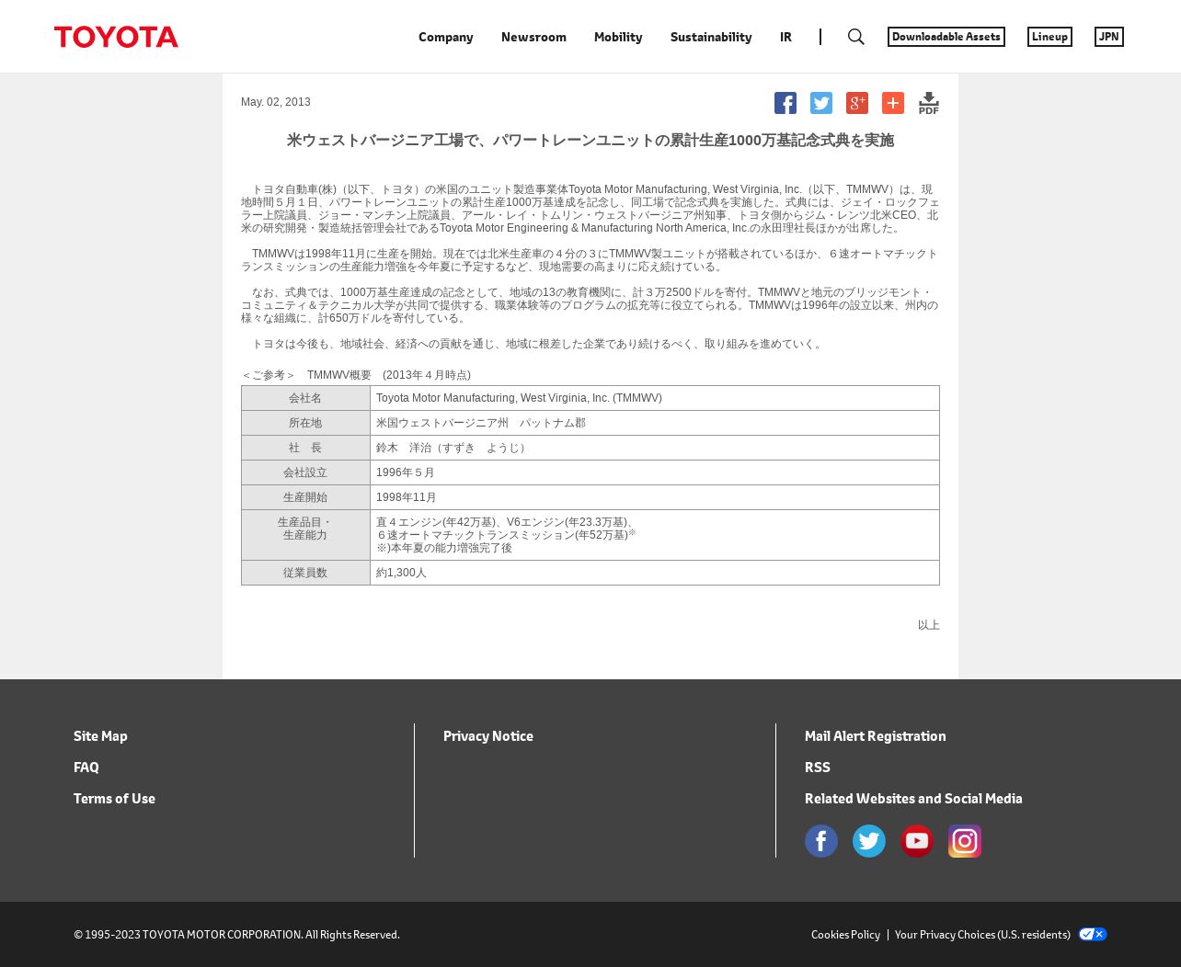Click the article headline about 1000万基
This screenshot has width=1181, height=967.
590,141
